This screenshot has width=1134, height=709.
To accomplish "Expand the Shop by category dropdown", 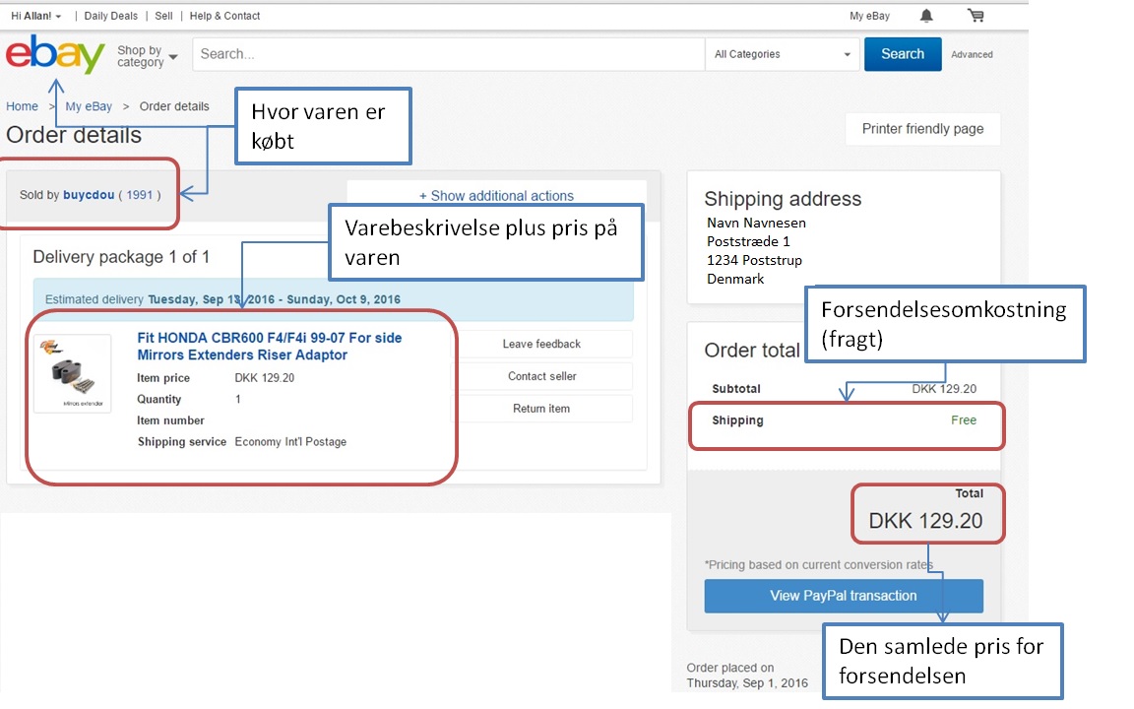I will pos(147,56).
